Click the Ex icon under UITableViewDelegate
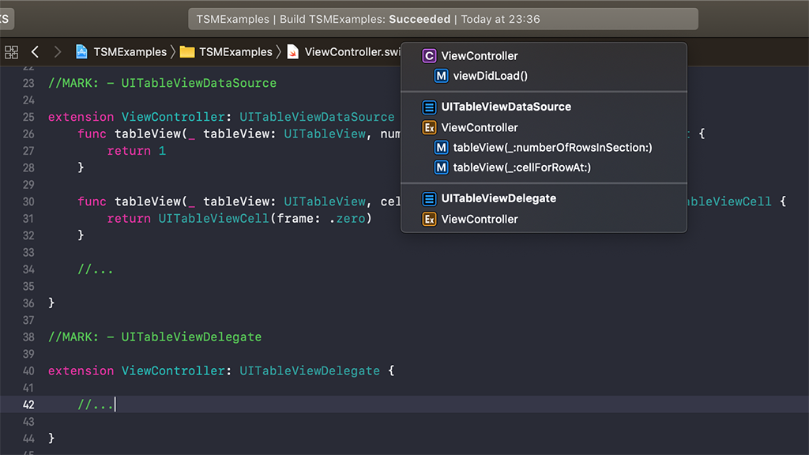Image resolution: width=809 pixels, height=455 pixels. click(x=429, y=219)
